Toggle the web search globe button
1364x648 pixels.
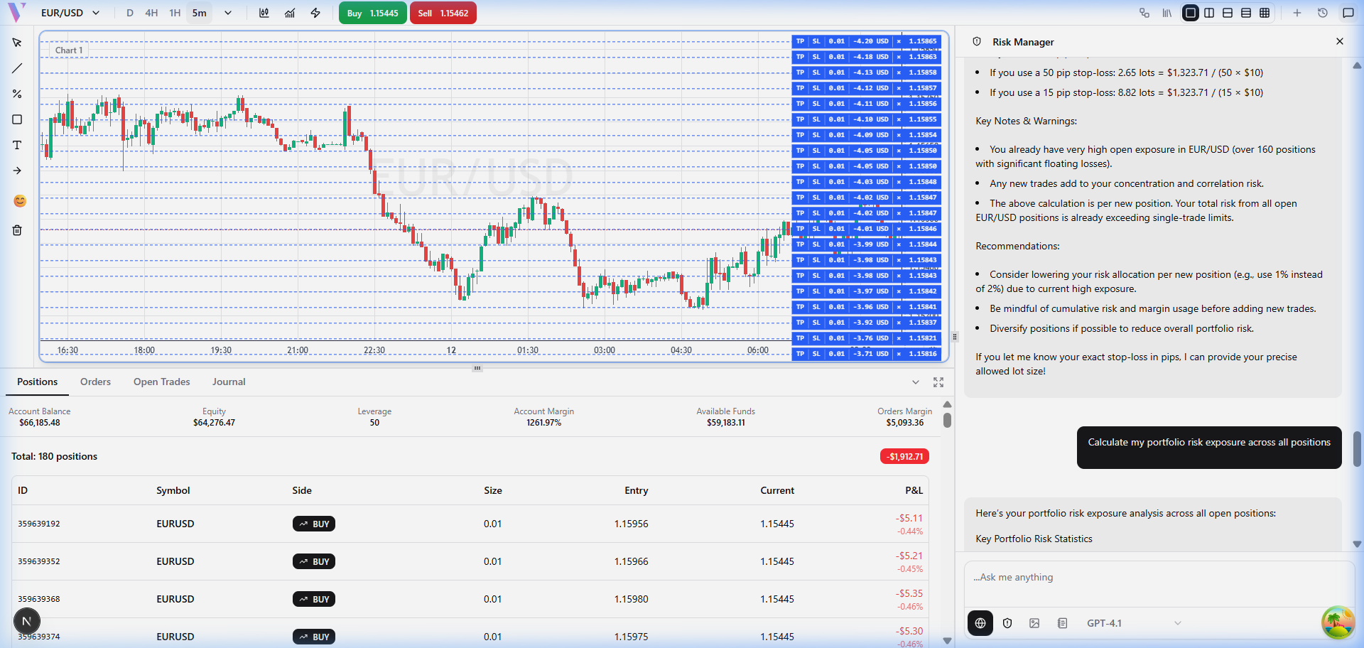980,623
